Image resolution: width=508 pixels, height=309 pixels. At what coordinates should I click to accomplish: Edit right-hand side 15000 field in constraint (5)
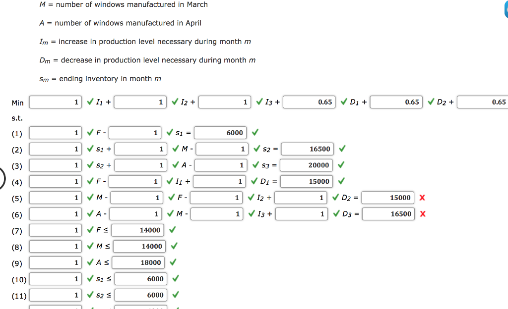[x=387, y=198]
